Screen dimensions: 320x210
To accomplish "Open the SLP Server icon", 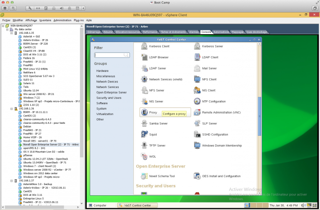I will tap(197, 123).
